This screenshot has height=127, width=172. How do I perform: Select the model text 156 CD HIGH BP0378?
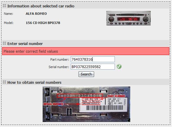pos(43,23)
